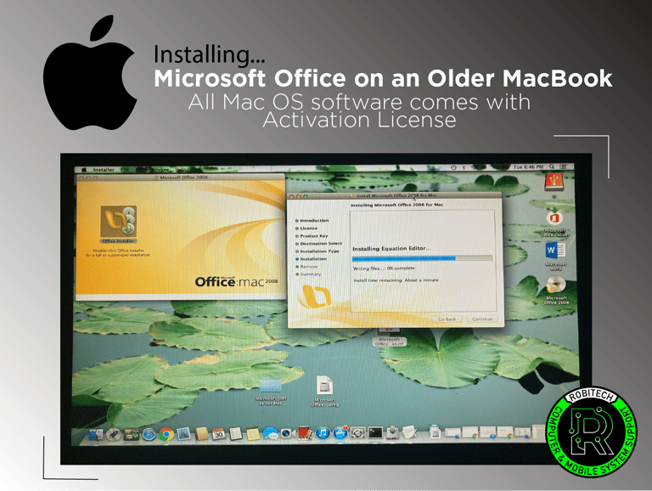This screenshot has height=491, width=652.
Task: Open iTunes music note icon in Dock
Action: [x=323, y=433]
